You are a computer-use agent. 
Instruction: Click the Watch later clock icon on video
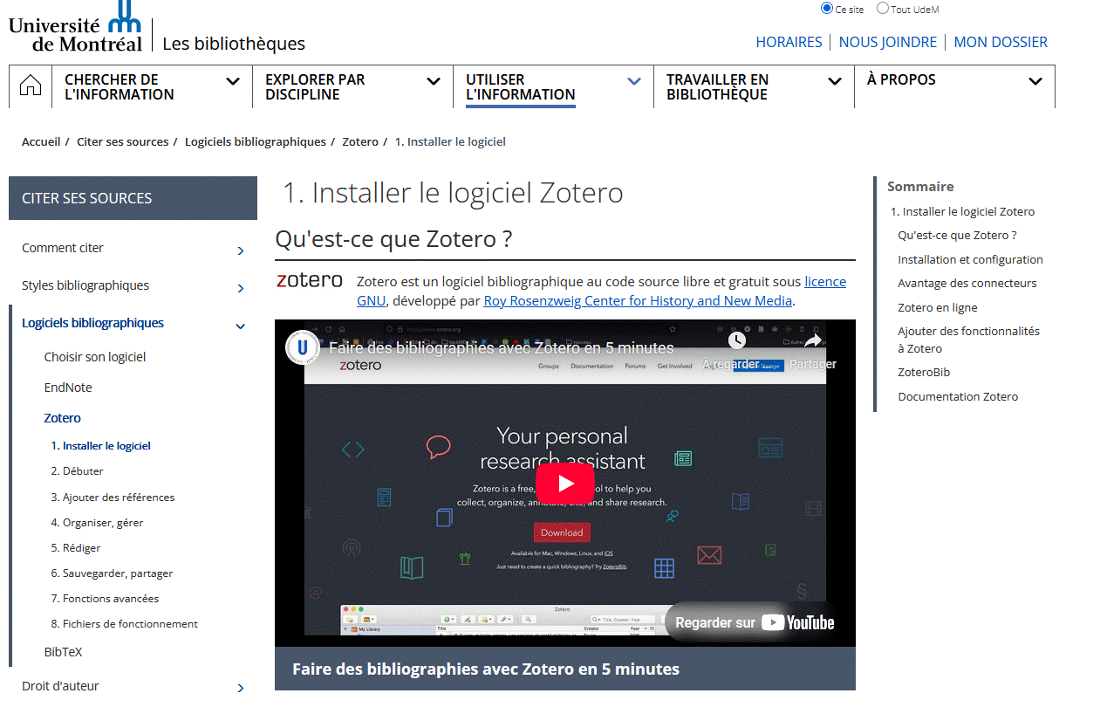coord(736,340)
